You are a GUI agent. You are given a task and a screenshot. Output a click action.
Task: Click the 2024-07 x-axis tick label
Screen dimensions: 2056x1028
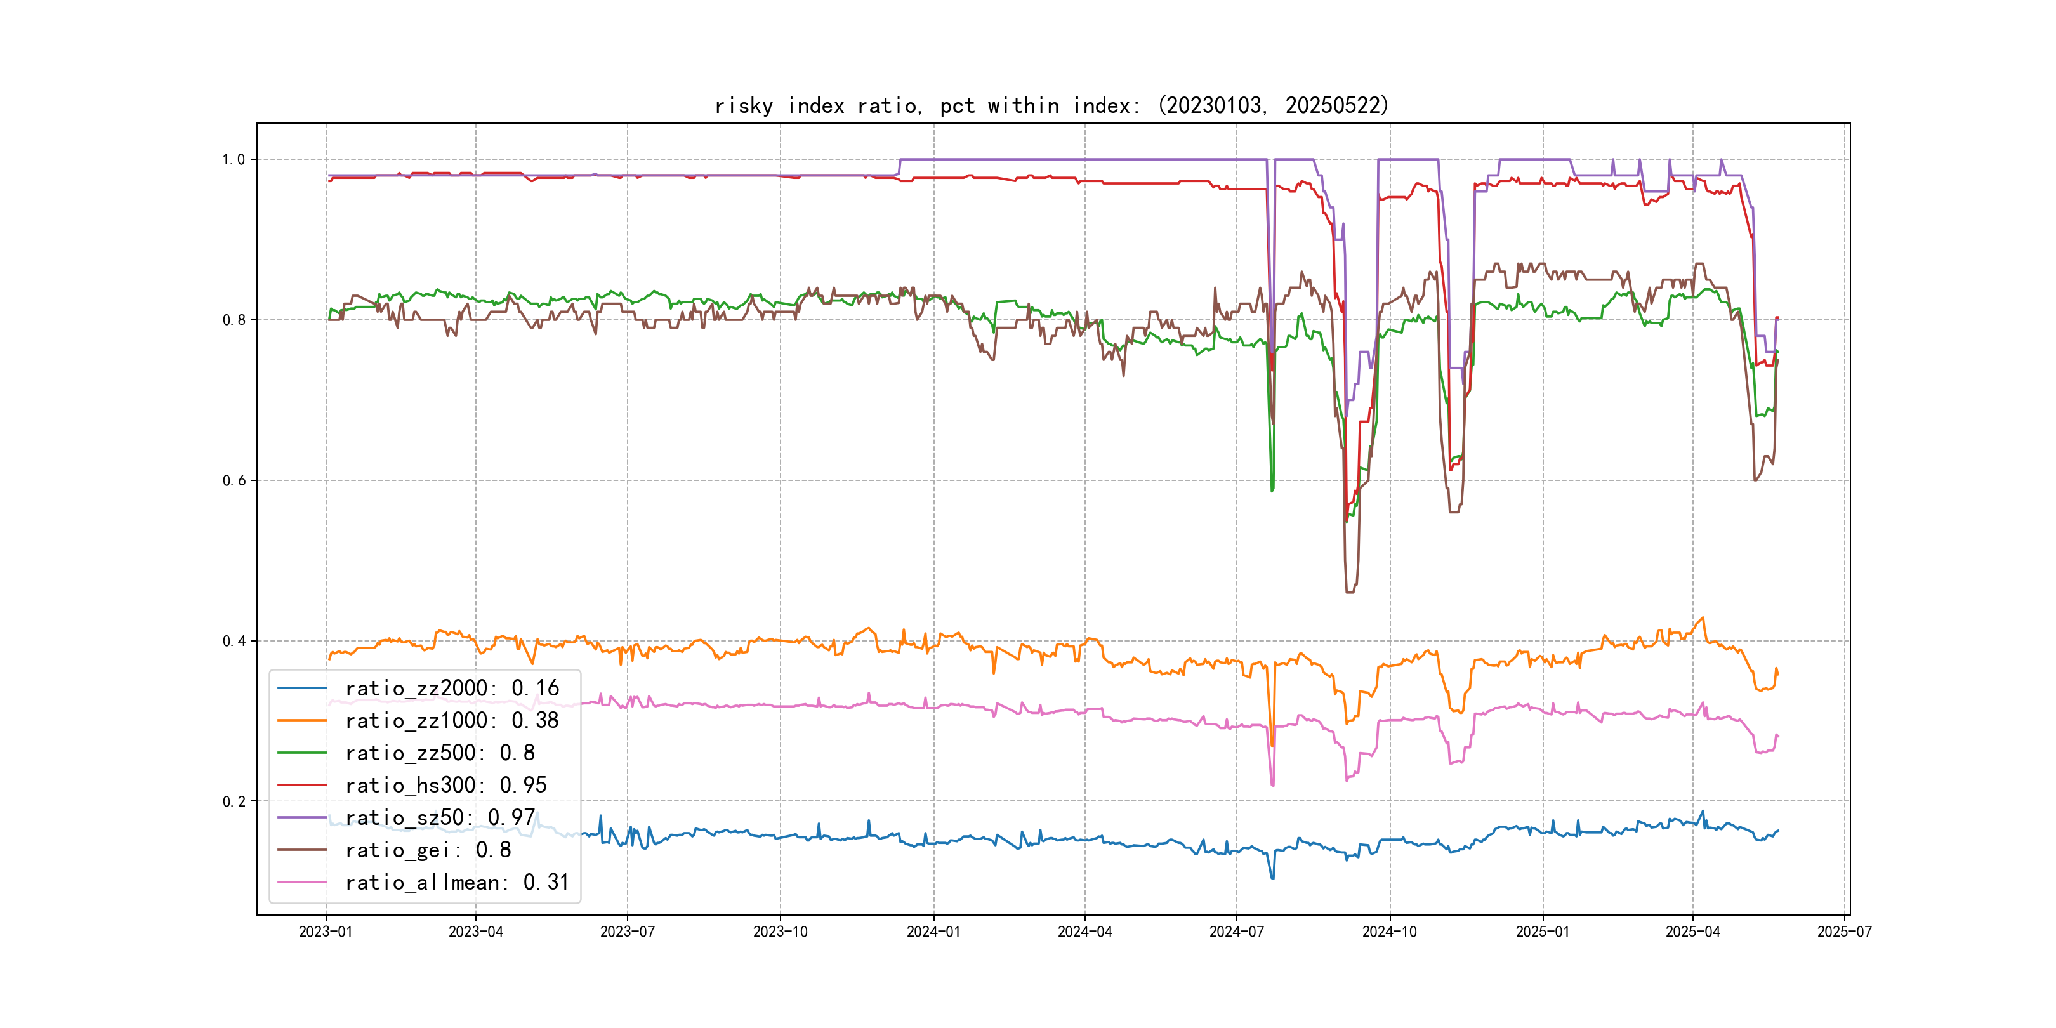pos(1236,932)
